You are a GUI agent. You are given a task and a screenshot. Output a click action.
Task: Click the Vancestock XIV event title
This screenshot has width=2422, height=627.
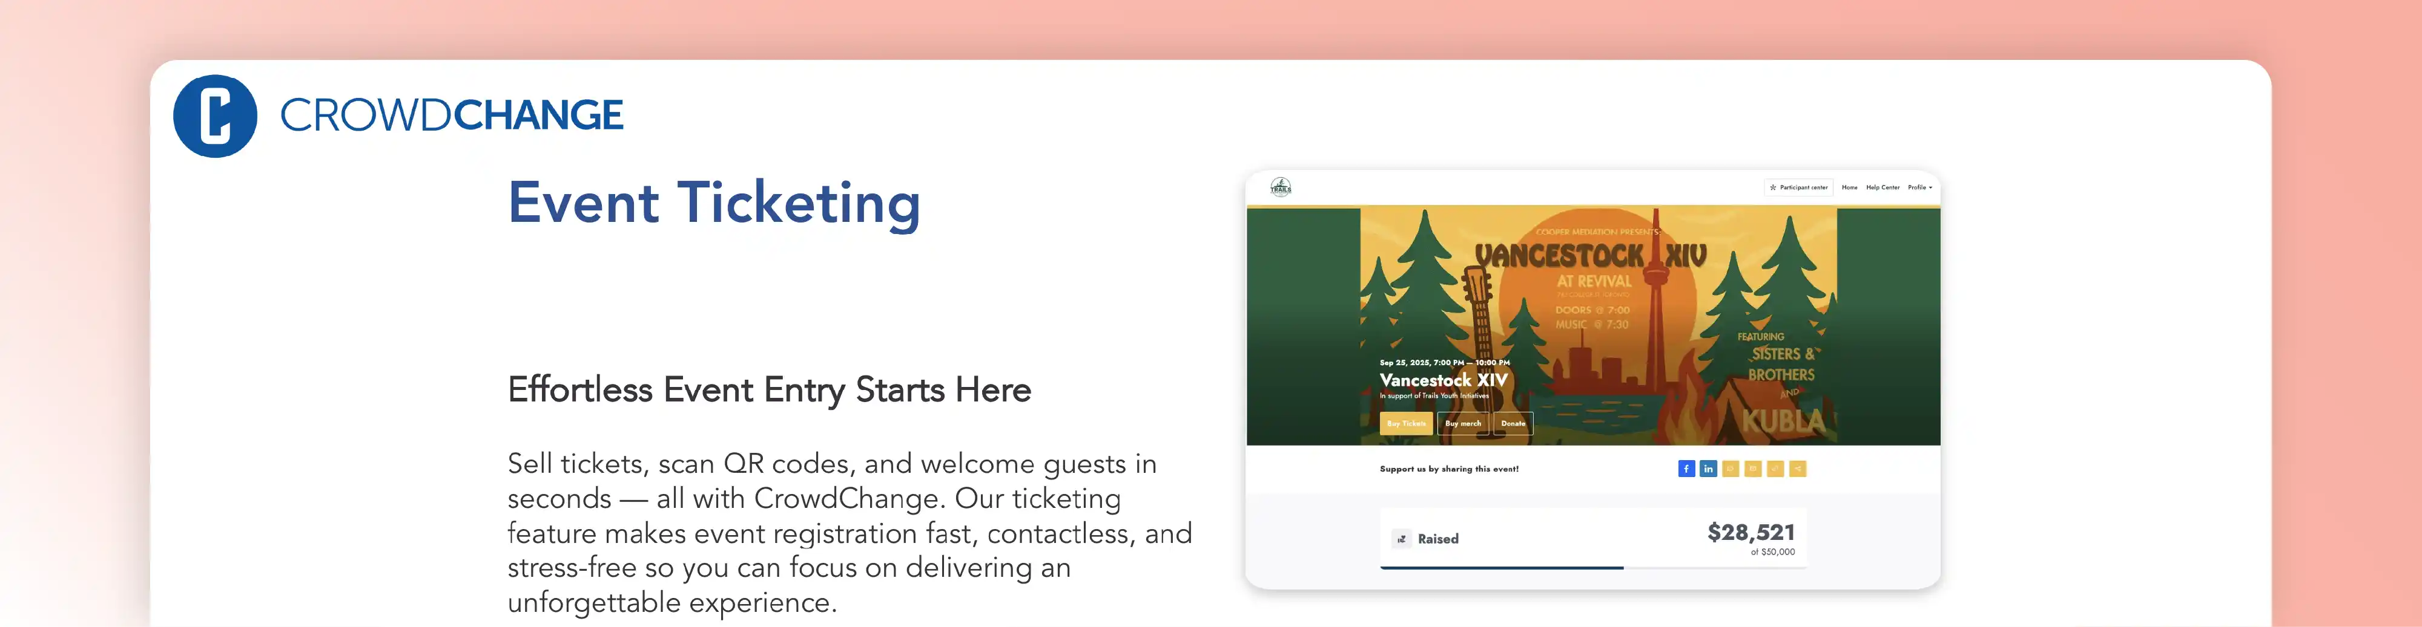point(1444,380)
